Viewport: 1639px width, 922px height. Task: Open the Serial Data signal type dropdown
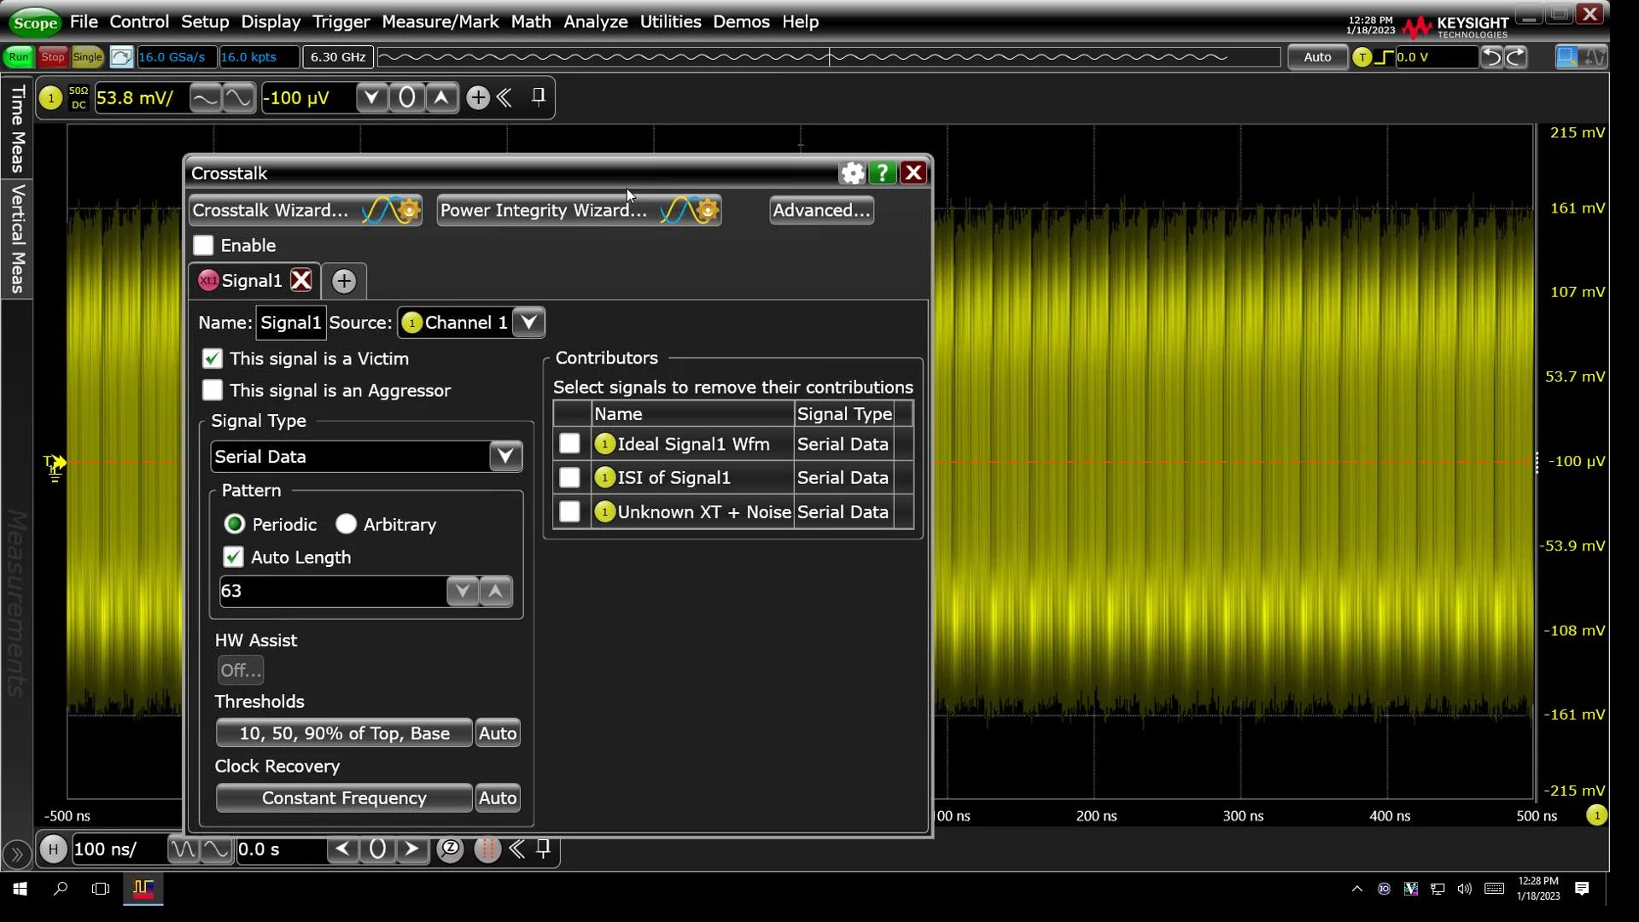click(505, 457)
